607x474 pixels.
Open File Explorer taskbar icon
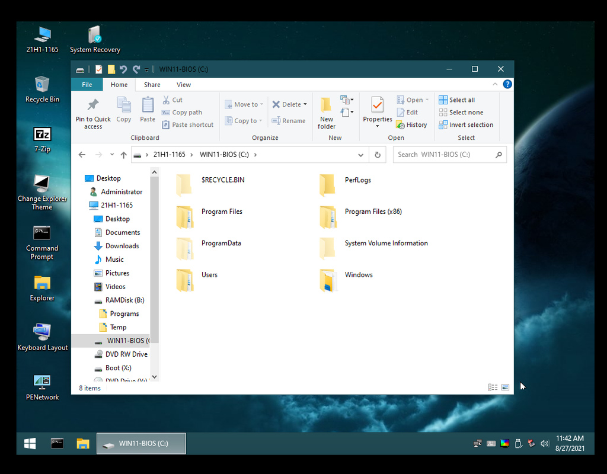click(83, 443)
